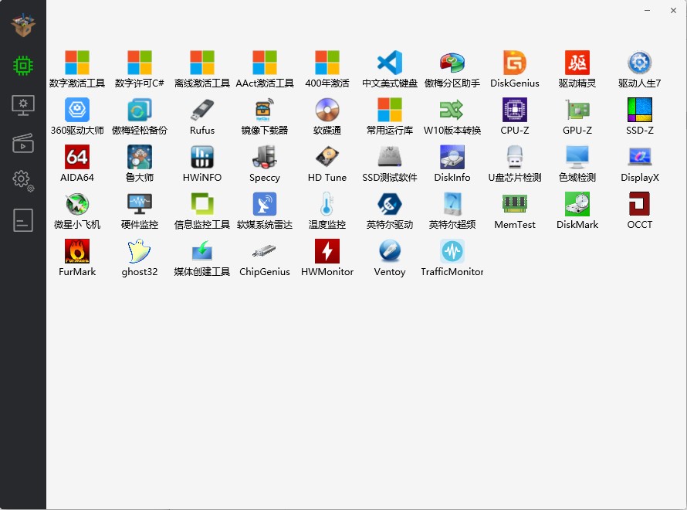Viewport: 687px width, 510px height.
Task: Open DisplayX
Action: click(640, 164)
